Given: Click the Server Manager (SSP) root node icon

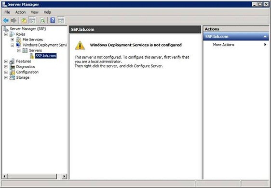Looking at the screenshot, I should [x=6, y=29].
